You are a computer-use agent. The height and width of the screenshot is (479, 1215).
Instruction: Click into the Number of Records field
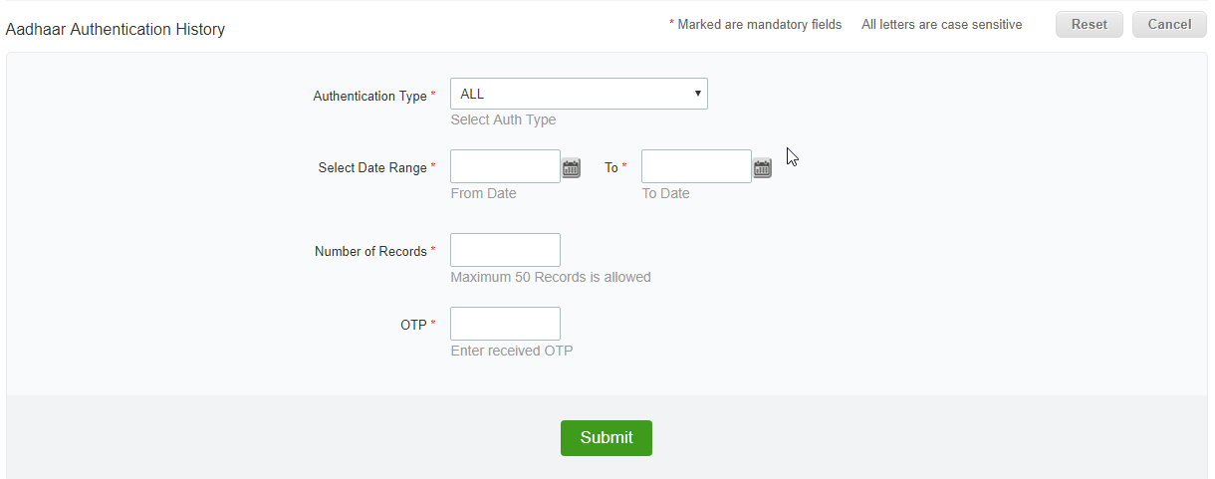505,250
